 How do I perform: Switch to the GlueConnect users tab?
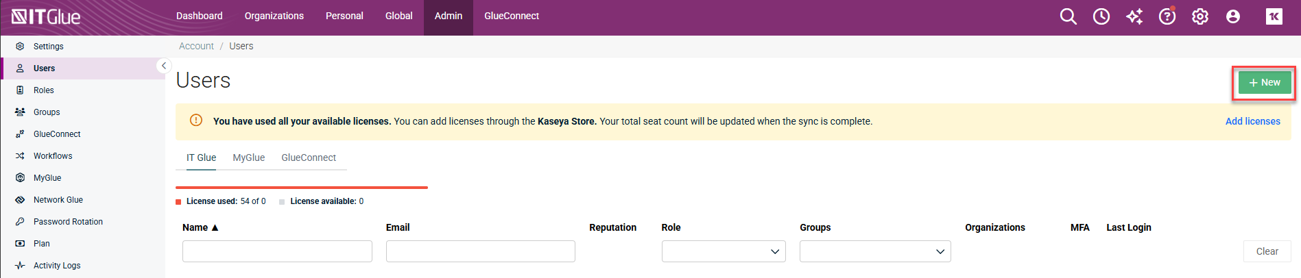tap(308, 157)
